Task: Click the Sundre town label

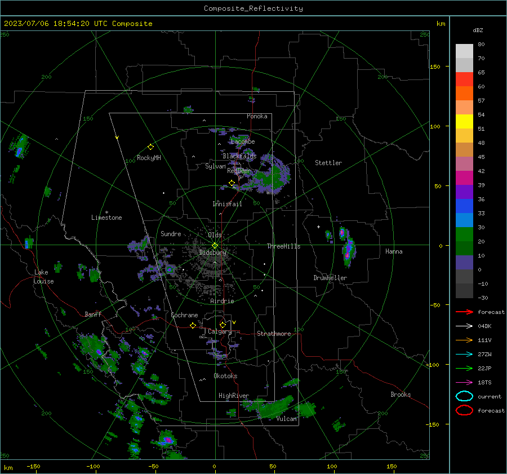Action: 171,234
